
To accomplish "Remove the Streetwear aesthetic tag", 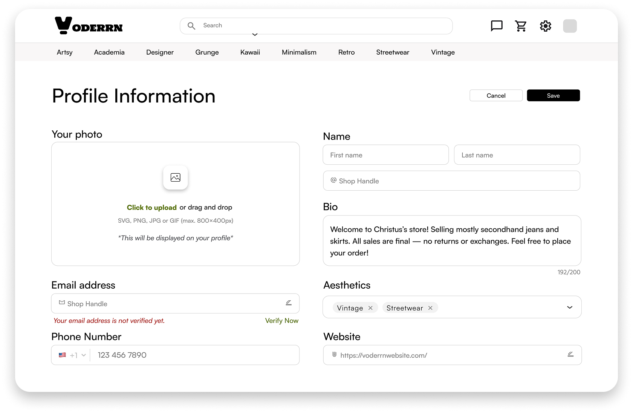I will coord(430,308).
